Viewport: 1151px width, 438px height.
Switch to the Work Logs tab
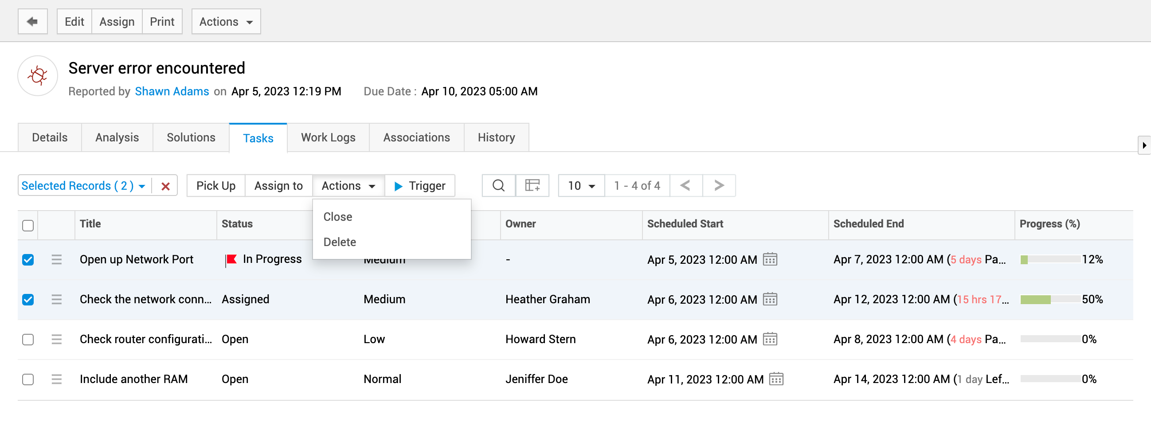[328, 138]
